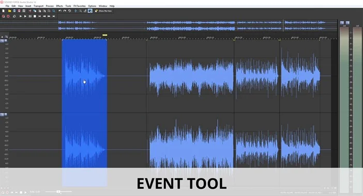
Task: Open the Effects menu
Action: (59, 6)
